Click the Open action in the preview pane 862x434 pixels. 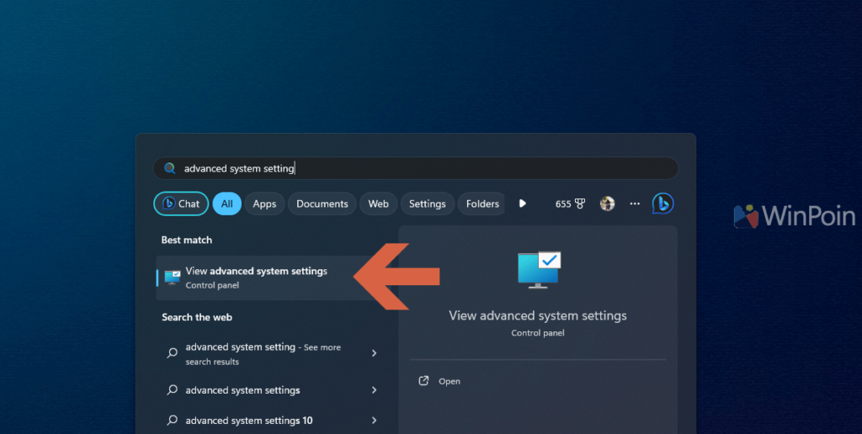(439, 381)
